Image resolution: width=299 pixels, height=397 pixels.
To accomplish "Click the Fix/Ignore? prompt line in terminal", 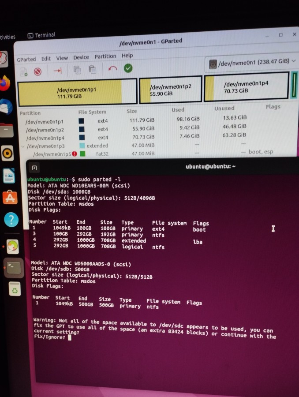I will coord(52,337).
